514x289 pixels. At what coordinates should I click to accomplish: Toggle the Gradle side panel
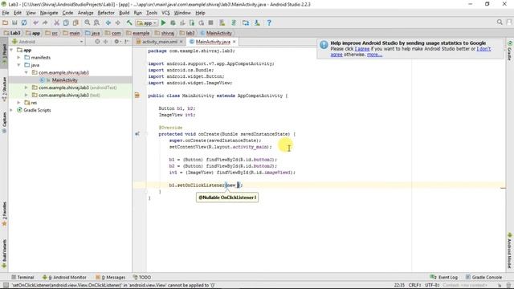510,51
